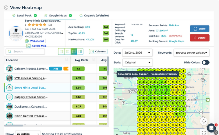
Task: Open the Keywords dropdown process server calgary
Action: pyautogui.click(x=191, y=53)
